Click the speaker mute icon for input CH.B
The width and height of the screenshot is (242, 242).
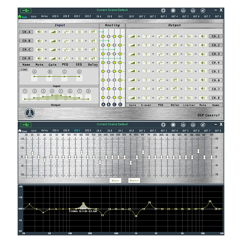click(39, 41)
